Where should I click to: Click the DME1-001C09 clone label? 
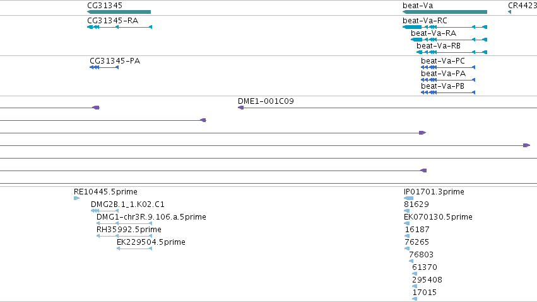point(266,101)
